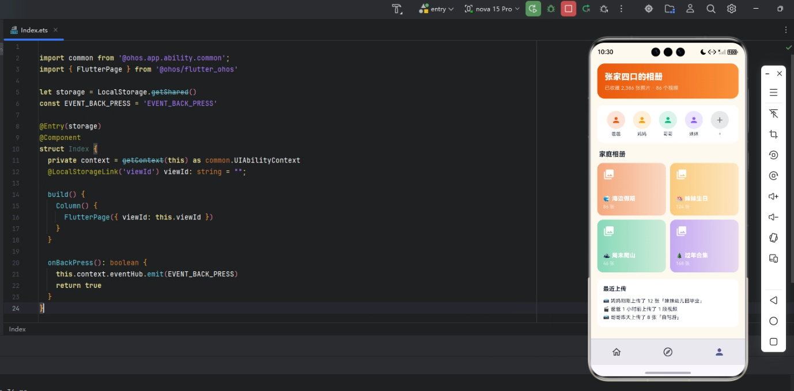The height and width of the screenshot is (391, 794).
Task: Open the 妹妹生日 album card
Action: click(x=704, y=189)
